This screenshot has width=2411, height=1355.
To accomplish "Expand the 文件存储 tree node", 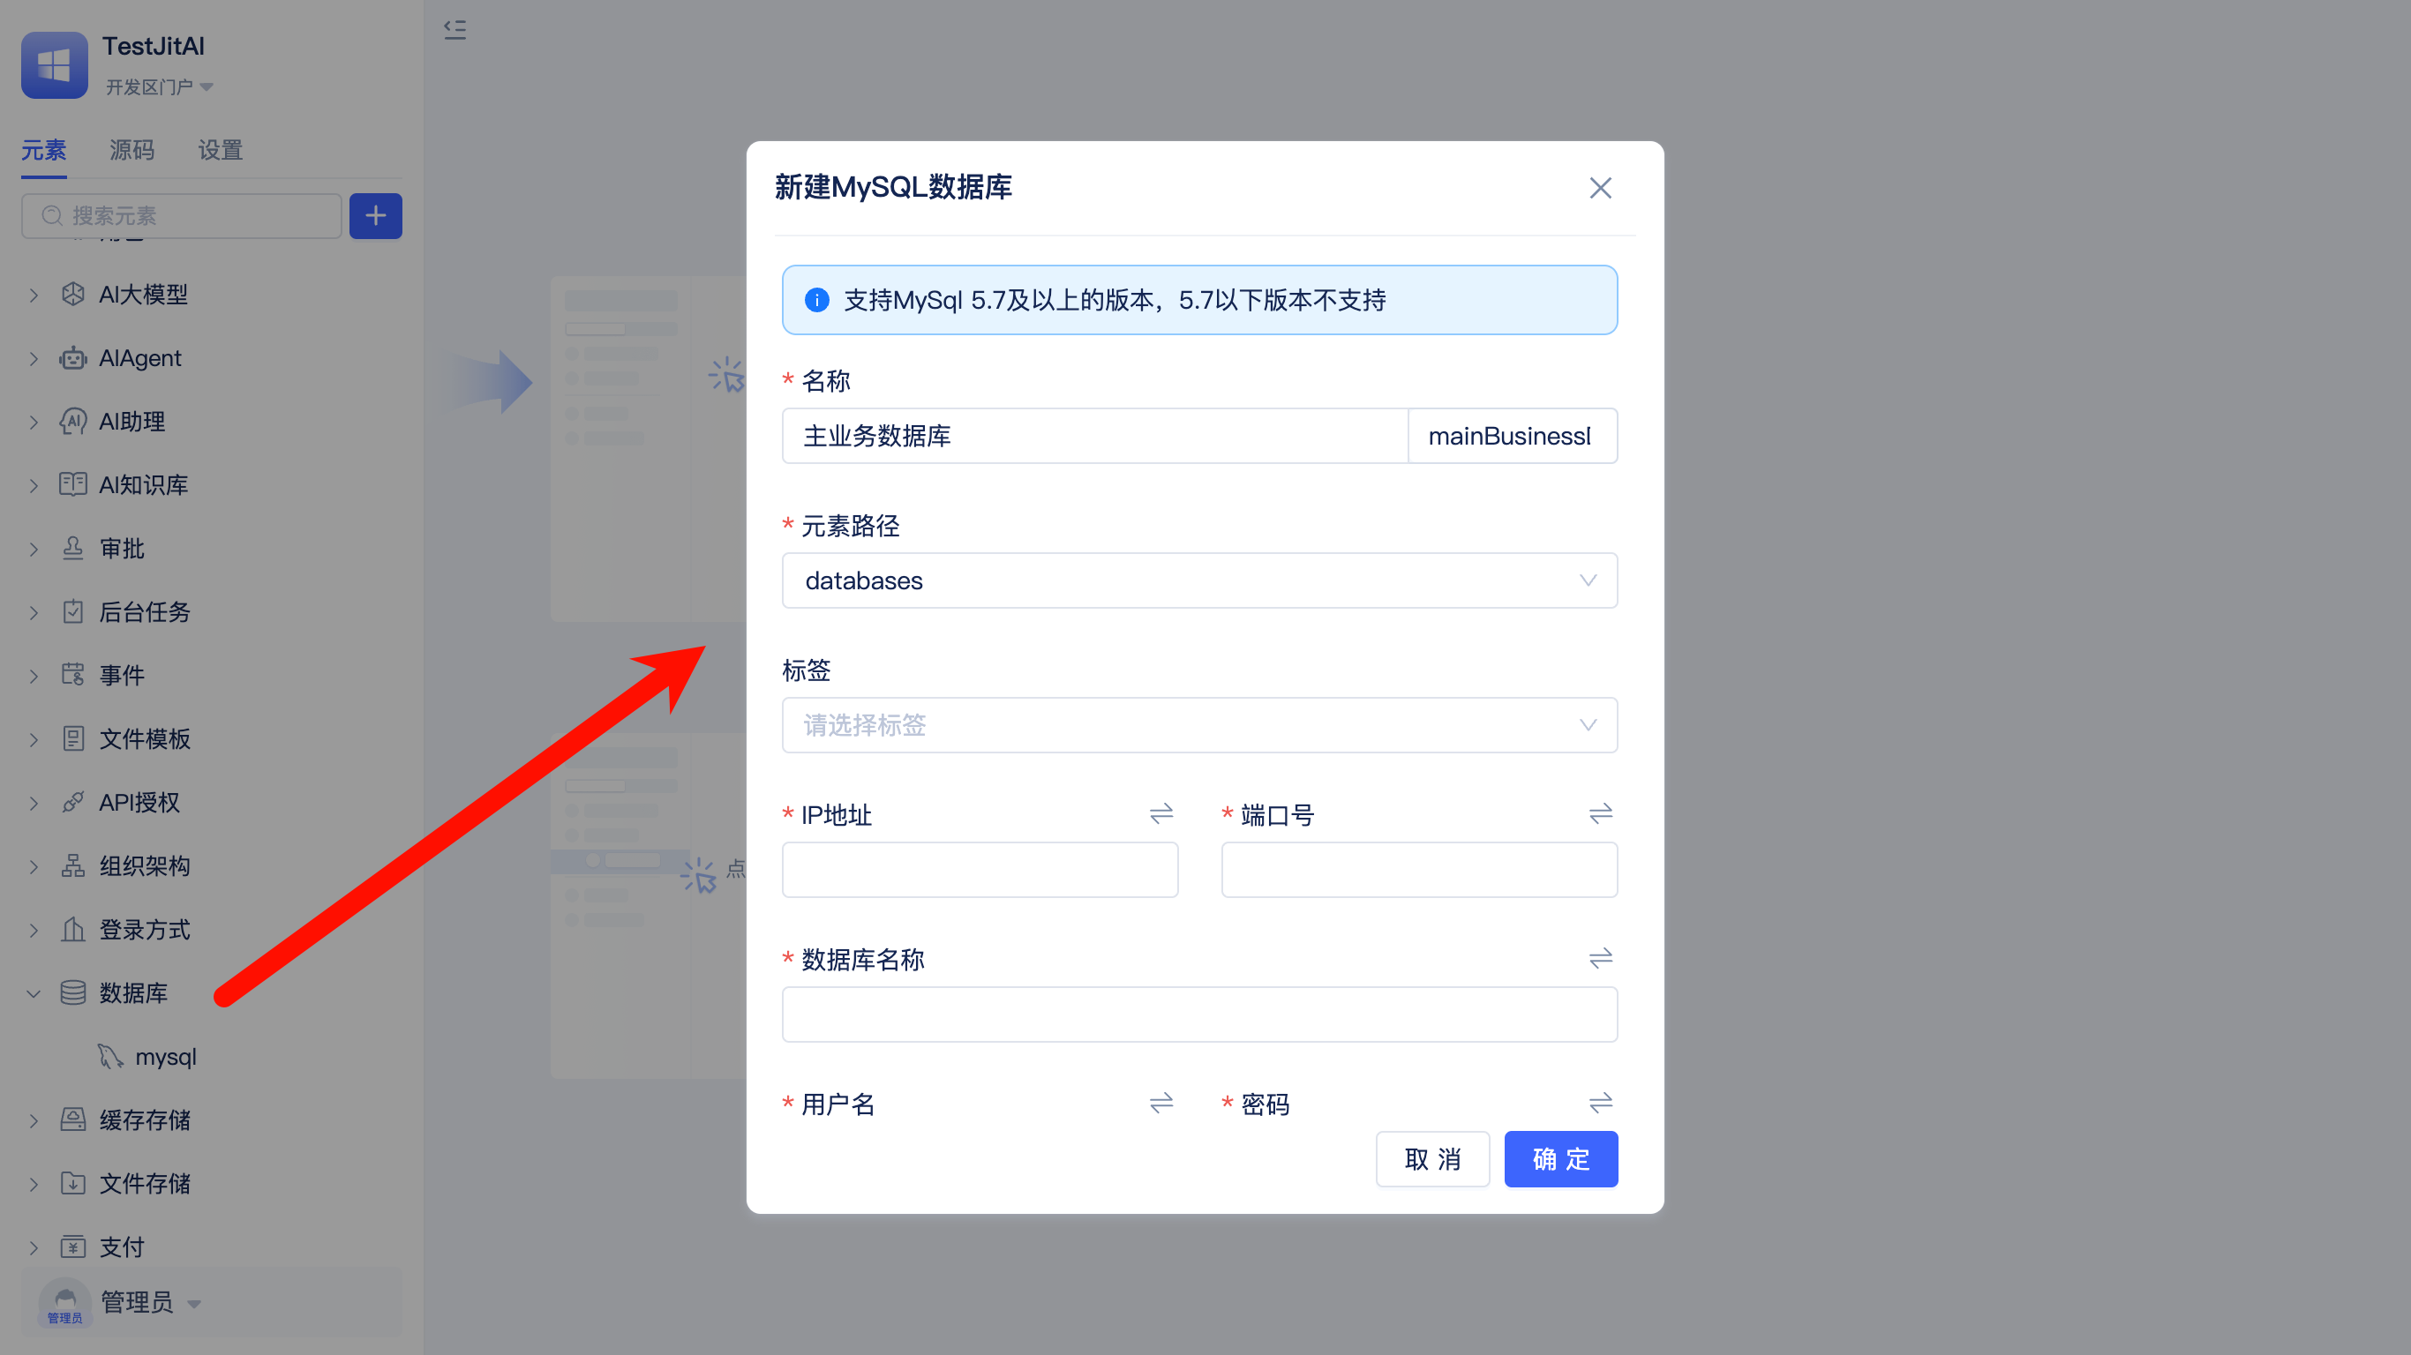I will click(x=34, y=1184).
